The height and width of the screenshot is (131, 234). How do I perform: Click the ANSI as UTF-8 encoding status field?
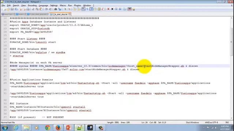point(211,123)
